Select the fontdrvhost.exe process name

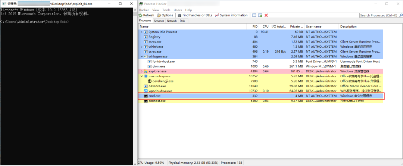(163, 62)
